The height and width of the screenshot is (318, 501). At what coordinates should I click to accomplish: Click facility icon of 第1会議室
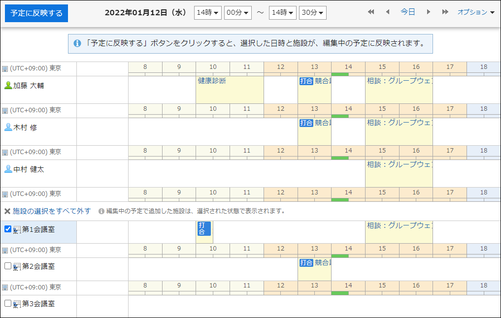pyautogui.click(x=17, y=230)
